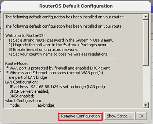Click the 'LAN Configuration:' heading
Screen dimensions: 153x124
(22, 82)
